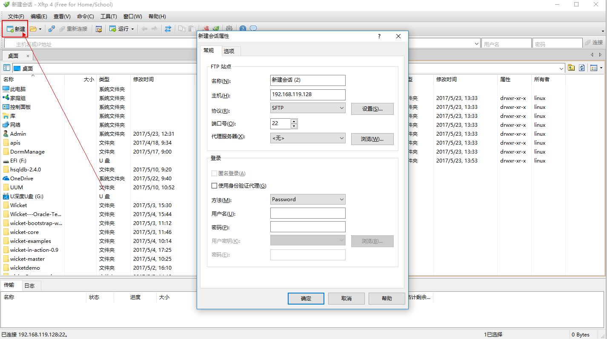Click the back arrow toolbar icon

144,29
